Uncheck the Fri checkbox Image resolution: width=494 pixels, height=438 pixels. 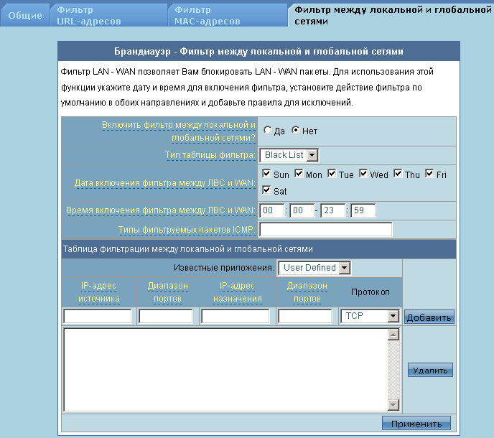click(429, 173)
